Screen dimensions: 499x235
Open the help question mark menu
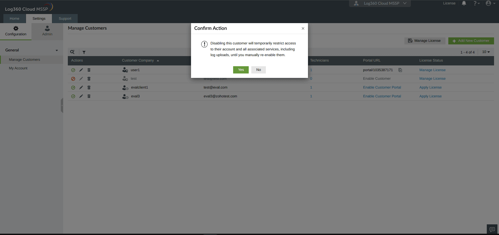point(476,3)
